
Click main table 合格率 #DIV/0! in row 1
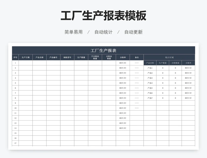pos(123,63)
